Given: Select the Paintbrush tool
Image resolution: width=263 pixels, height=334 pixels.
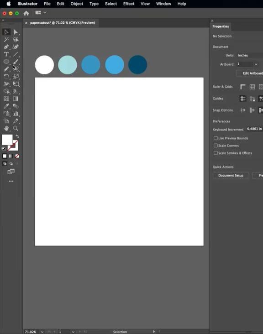Looking at the screenshot, I should point(16,62).
